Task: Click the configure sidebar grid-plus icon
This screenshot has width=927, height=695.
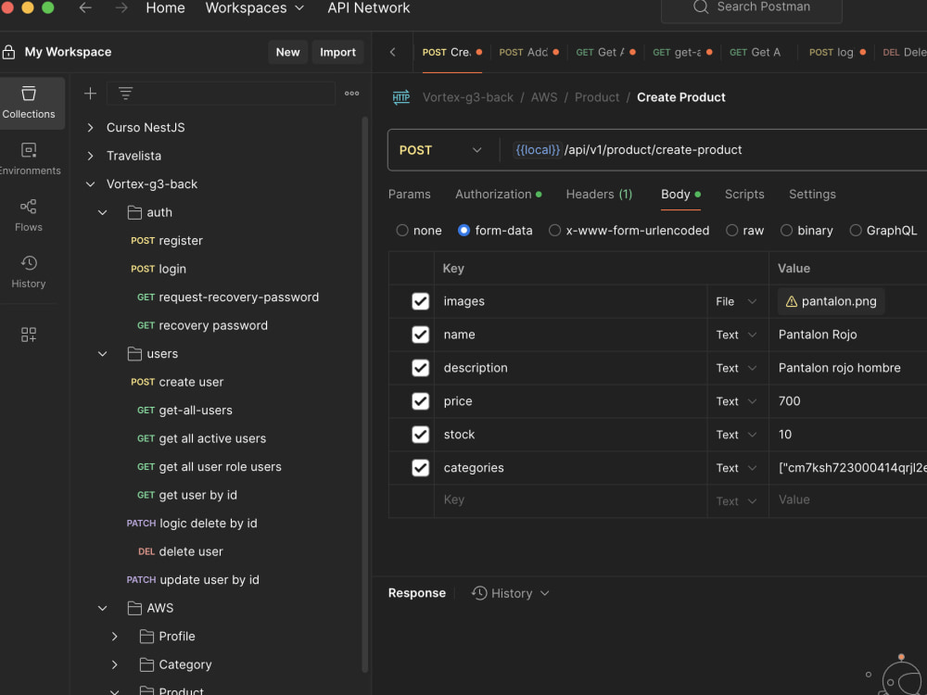Action: pos(29,335)
